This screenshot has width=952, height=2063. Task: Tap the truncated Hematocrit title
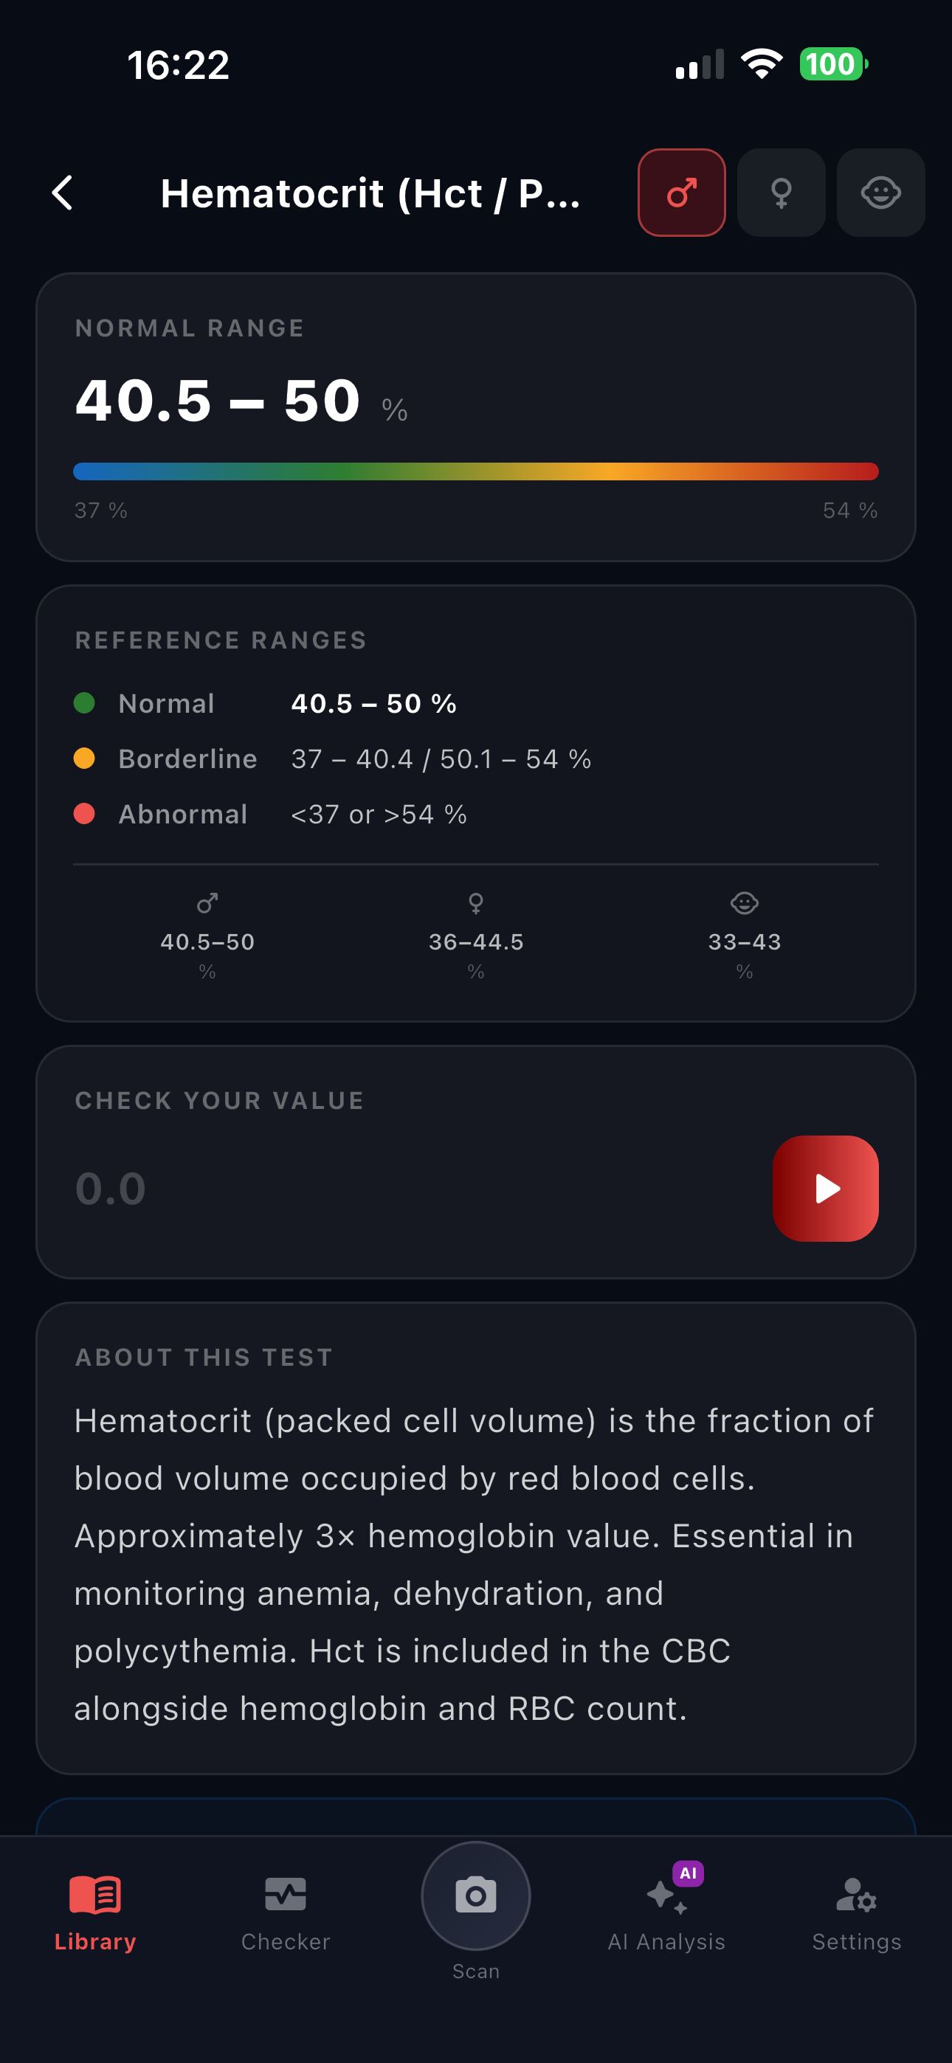point(370,193)
